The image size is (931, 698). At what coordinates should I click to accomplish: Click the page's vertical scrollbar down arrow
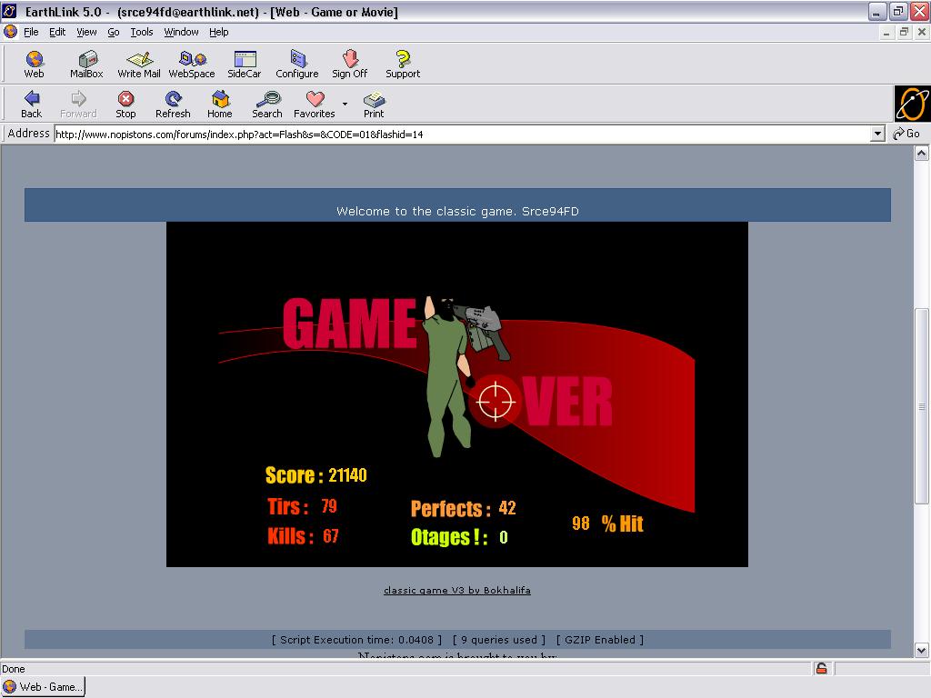pos(921,650)
